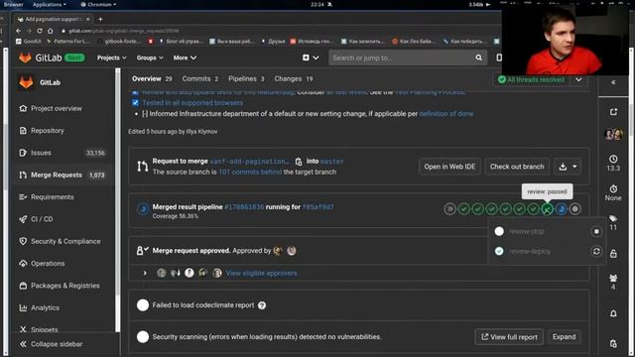This screenshot has height=357, width=635.
Task: Expand the eligible approvers list chevron
Action: pyautogui.click(x=145, y=274)
